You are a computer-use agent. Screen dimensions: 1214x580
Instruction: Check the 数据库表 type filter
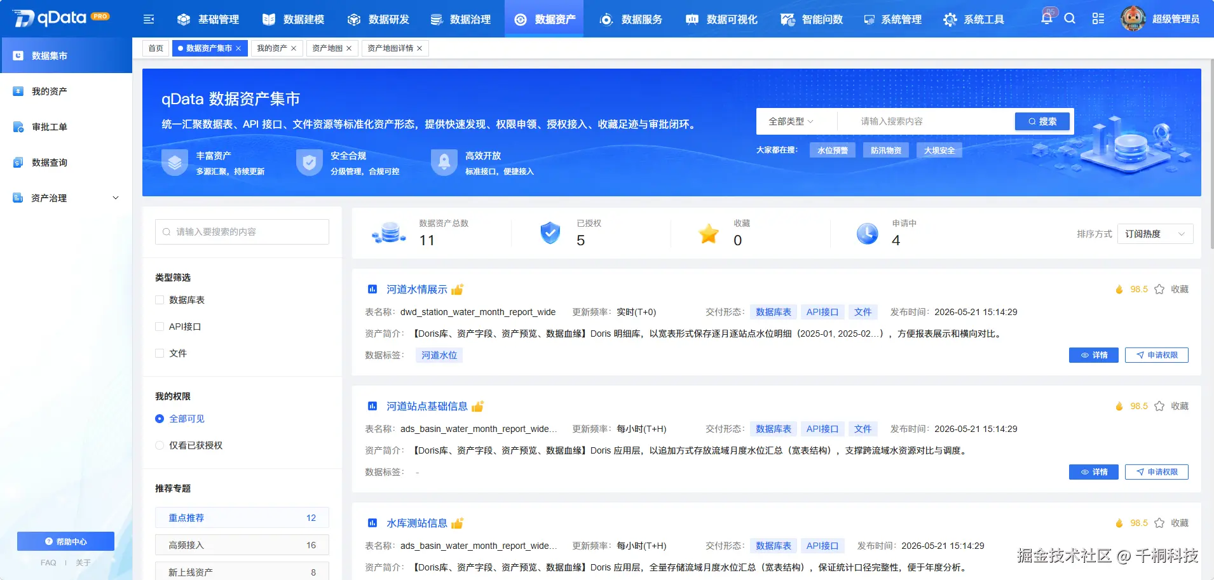coord(160,300)
